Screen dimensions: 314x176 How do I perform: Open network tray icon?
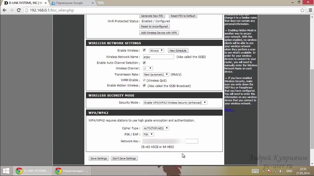tap(275, 171)
